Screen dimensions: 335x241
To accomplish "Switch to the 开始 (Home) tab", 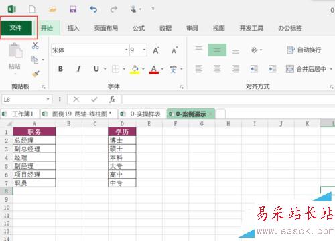I will [x=47, y=28].
